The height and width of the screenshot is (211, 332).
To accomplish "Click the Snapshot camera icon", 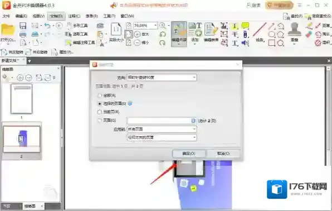I will pos(100,26).
